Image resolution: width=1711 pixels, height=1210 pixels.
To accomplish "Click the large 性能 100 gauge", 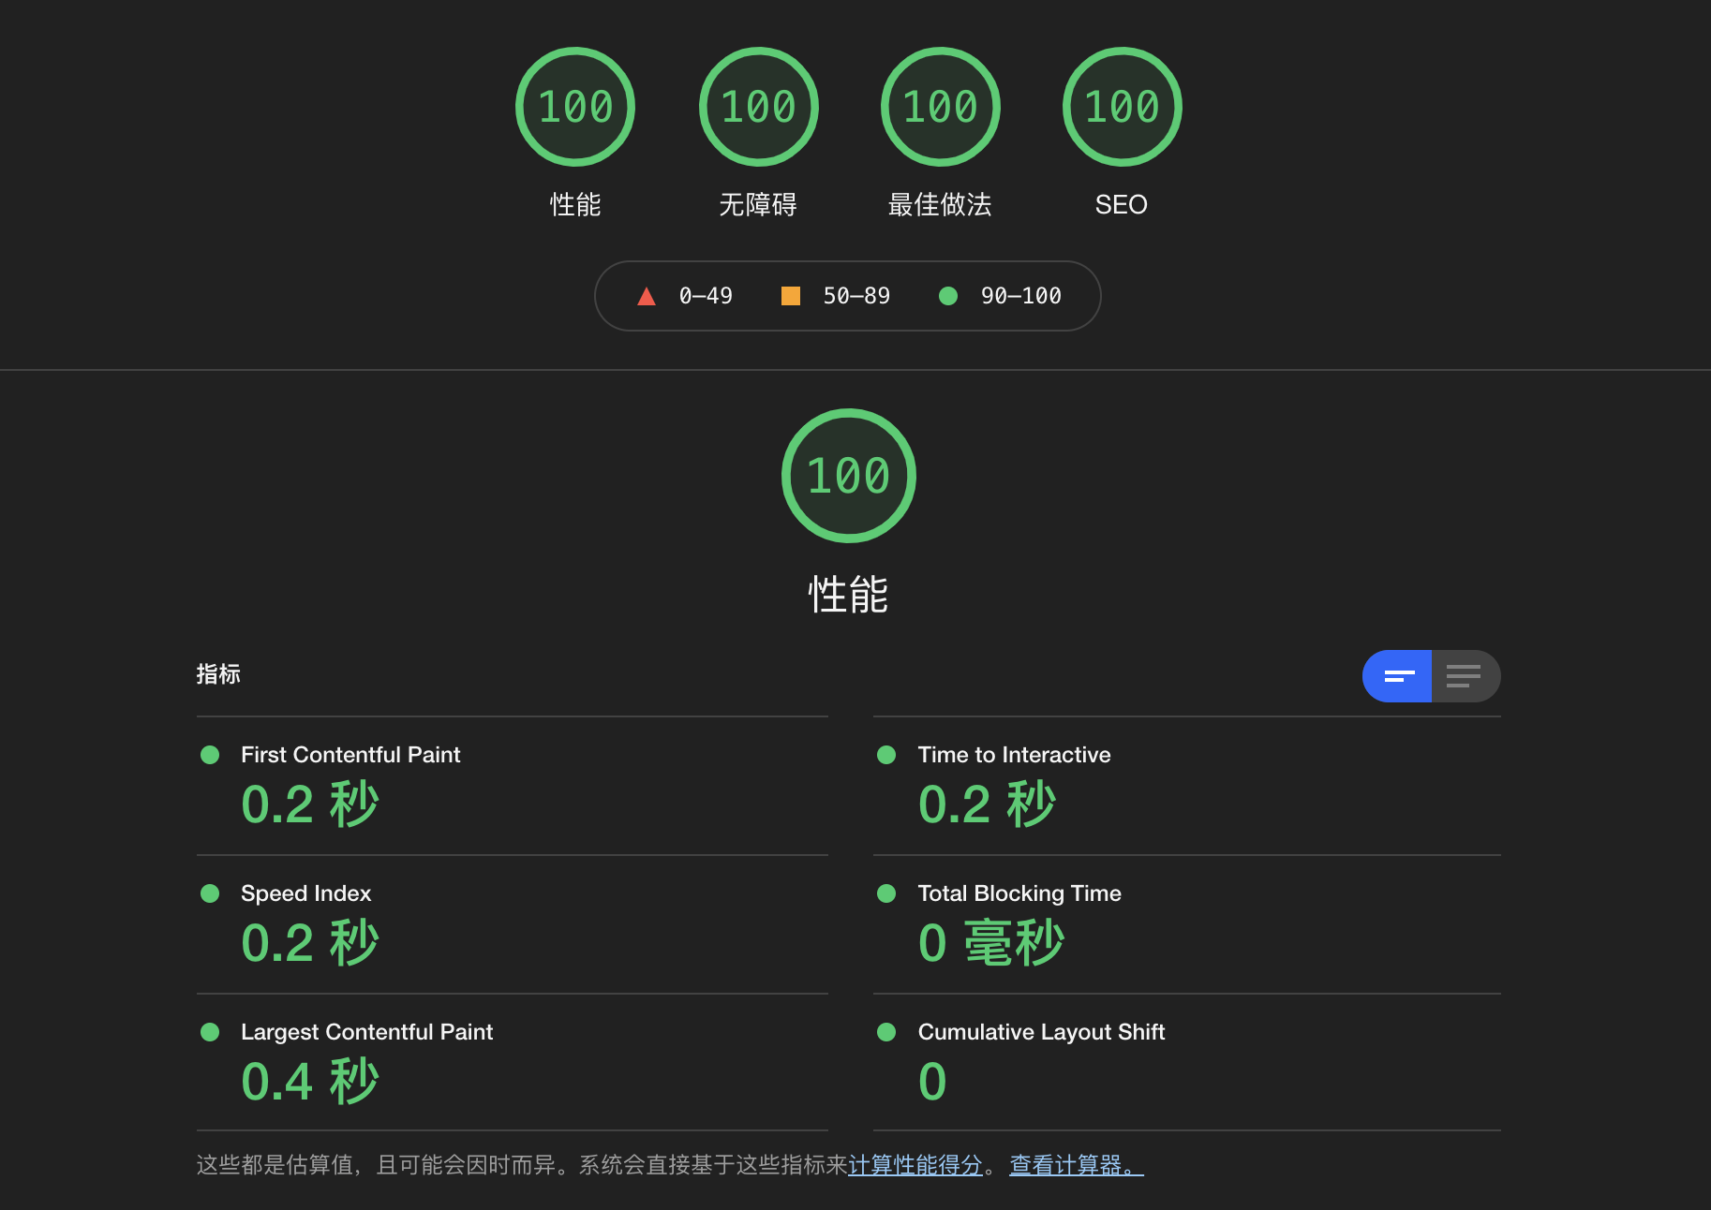I will (848, 475).
